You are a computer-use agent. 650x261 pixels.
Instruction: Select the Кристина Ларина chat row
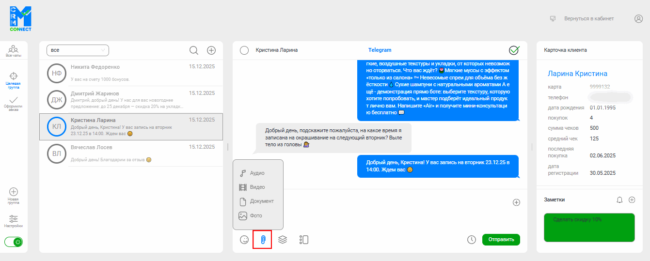(x=131, y=126)
